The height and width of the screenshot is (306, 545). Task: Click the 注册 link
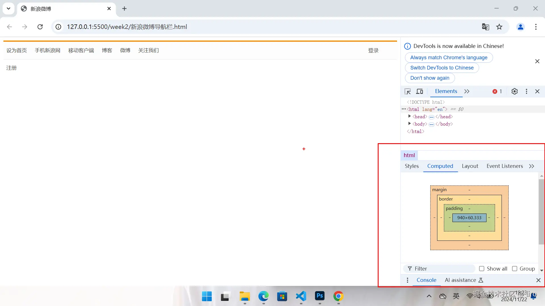point(11,68)
